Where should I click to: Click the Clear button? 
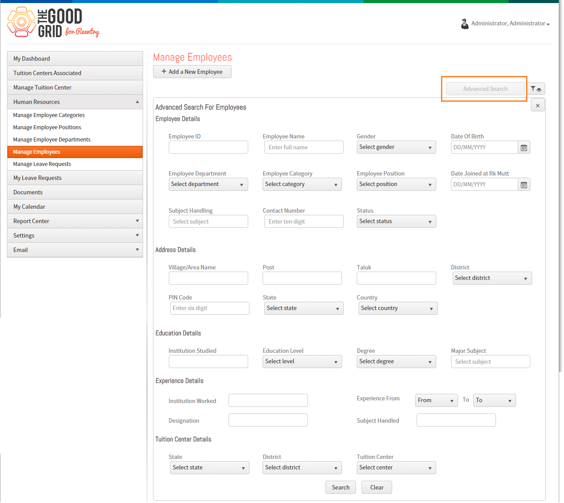pos(377,487)
